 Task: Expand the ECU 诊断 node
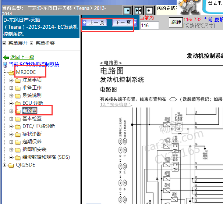[x=11, y=103]
